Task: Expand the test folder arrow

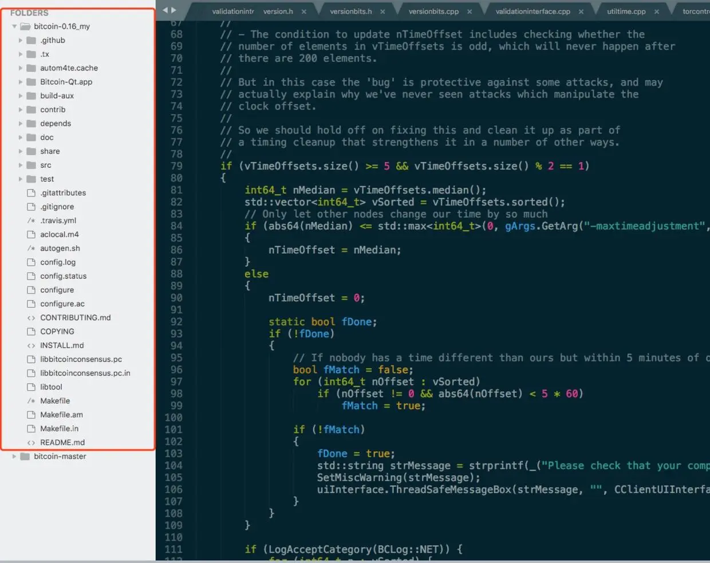Action: pos(21,179)
